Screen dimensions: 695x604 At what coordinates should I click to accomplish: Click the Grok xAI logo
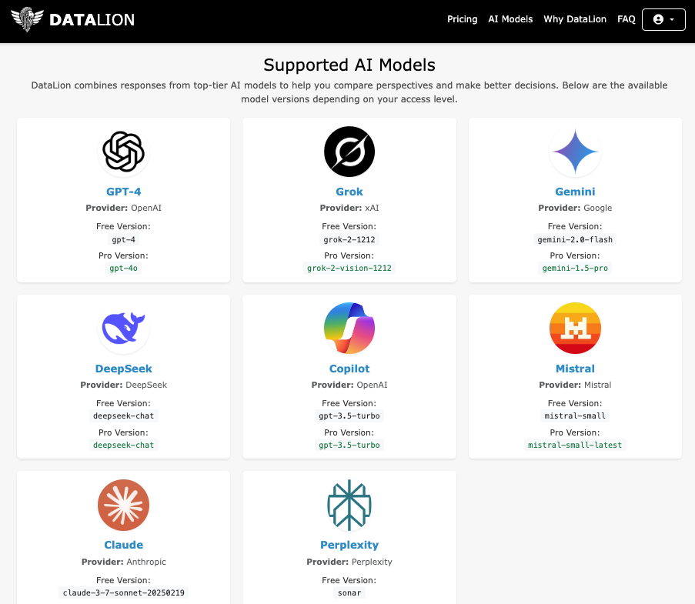(349, 152)
